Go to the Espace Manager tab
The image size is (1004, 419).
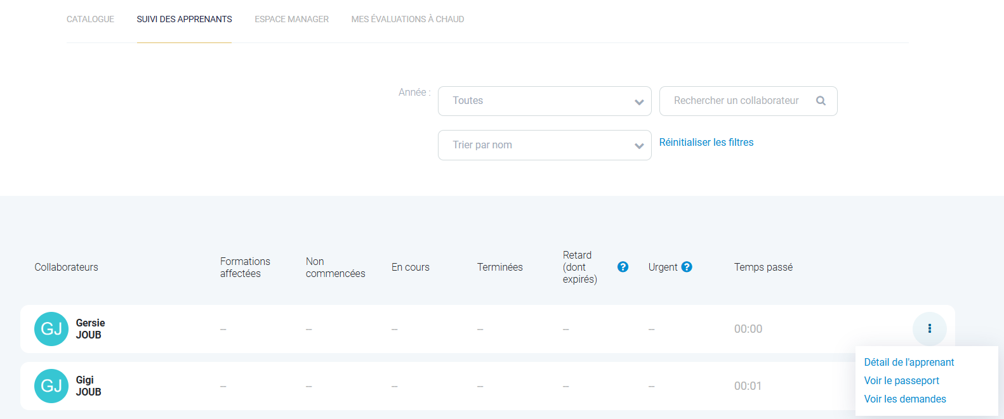pyautogui.click(x=291, y=19)
